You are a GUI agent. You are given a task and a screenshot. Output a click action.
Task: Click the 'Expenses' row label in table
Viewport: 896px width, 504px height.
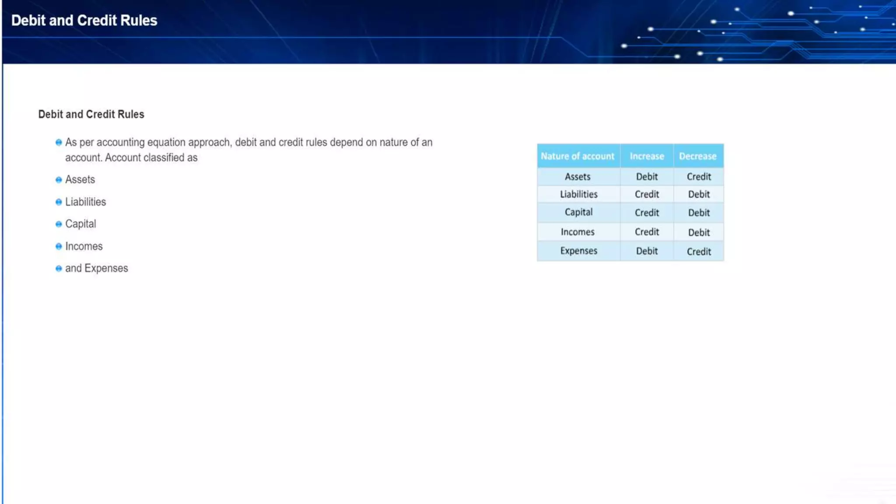(x=578, y=251)
